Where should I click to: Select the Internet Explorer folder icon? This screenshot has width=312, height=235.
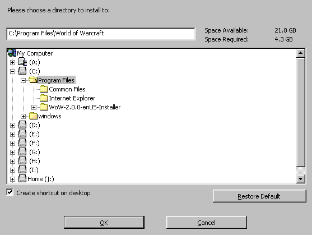click(x=44, y=98)
